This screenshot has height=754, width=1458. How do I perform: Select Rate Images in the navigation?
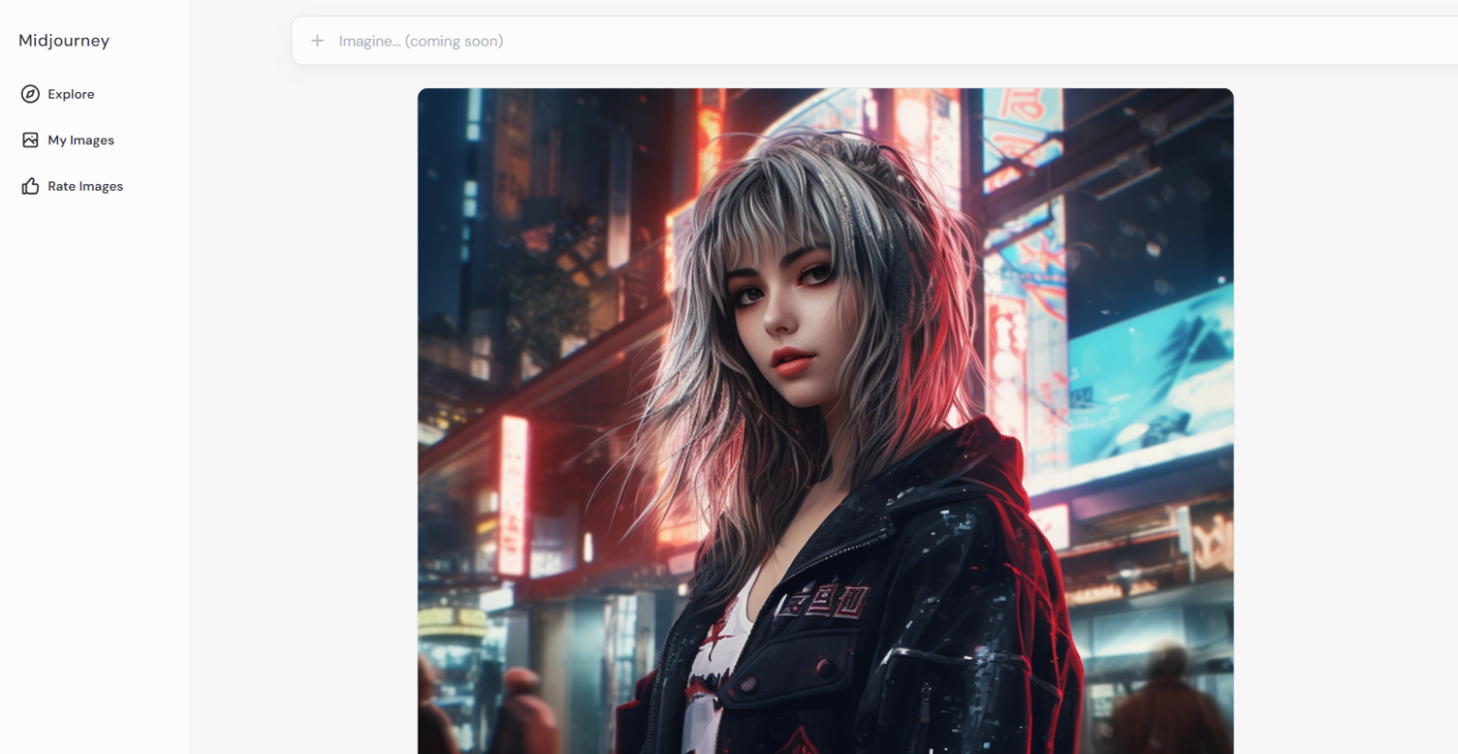tap(85, 186)
